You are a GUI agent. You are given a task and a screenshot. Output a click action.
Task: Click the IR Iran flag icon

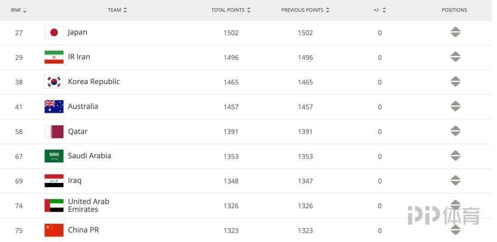point(54,57)
